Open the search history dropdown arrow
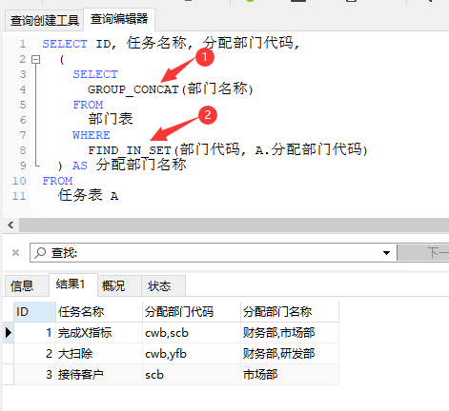The image size is (449, 411). click(x=386, y=253)
